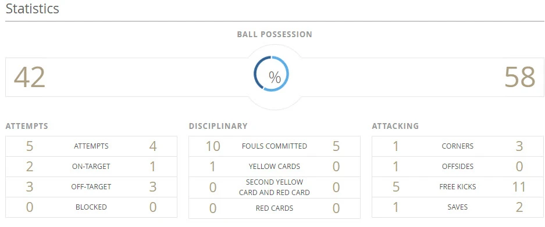545x227 pixels.
Task: Click the 11 free kicks value
Action: pos(519,187)
